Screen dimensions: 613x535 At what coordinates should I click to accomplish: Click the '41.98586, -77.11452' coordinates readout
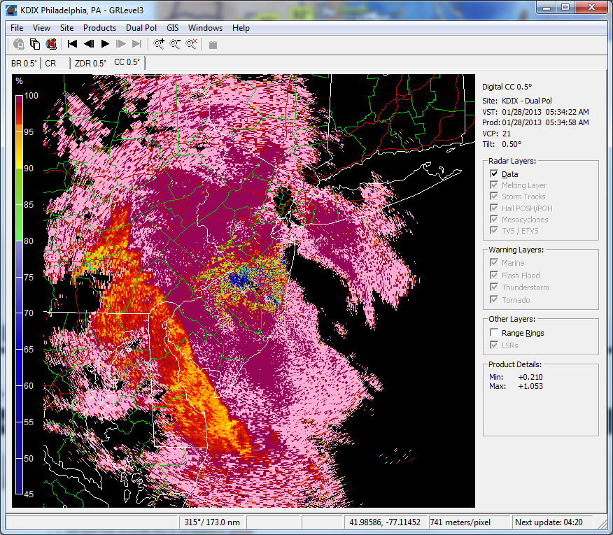click(x=385, y=522)
